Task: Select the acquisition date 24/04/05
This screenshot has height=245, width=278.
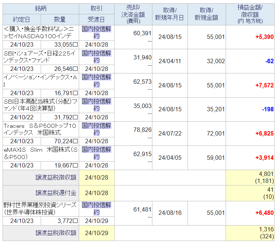Action: point(170,158)
